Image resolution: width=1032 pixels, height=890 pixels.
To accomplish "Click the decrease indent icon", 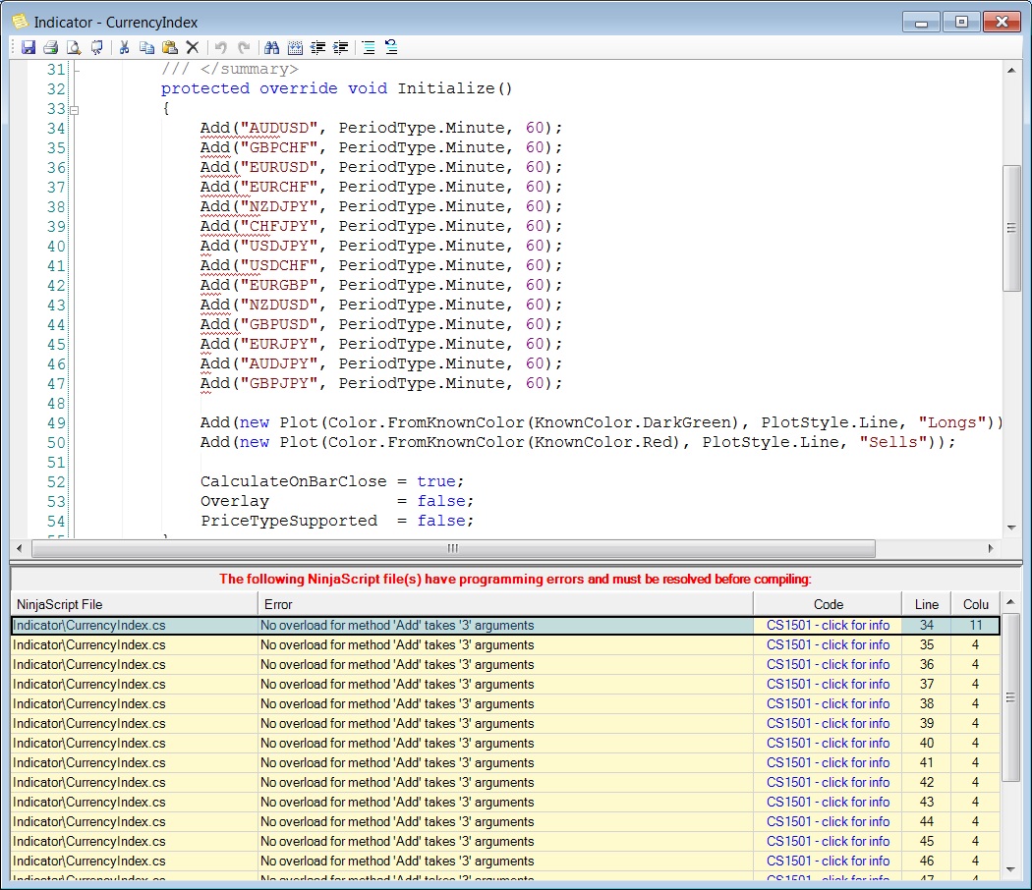I will click(318, 47).
